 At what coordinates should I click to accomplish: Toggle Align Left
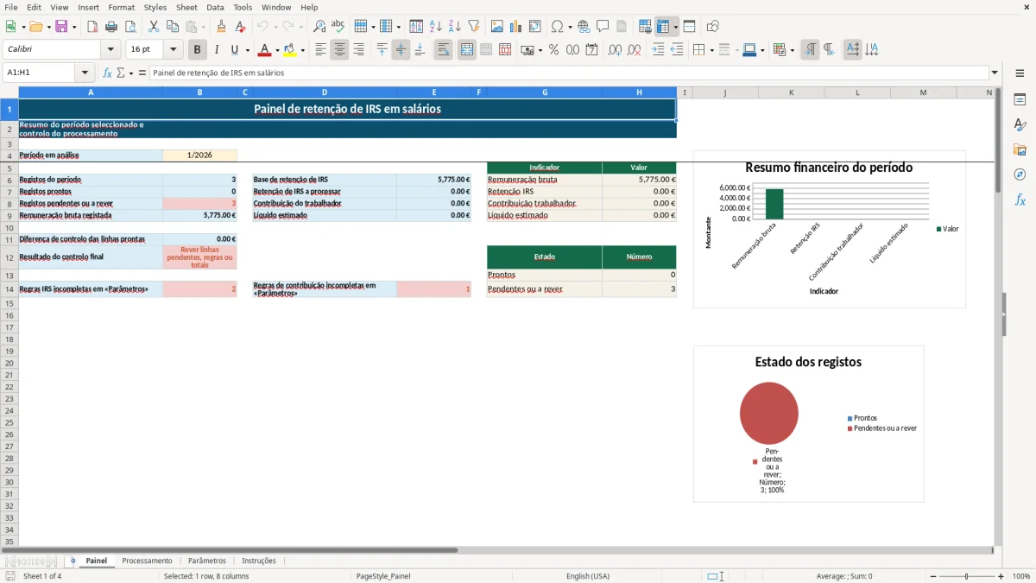(x=320, y=50)
